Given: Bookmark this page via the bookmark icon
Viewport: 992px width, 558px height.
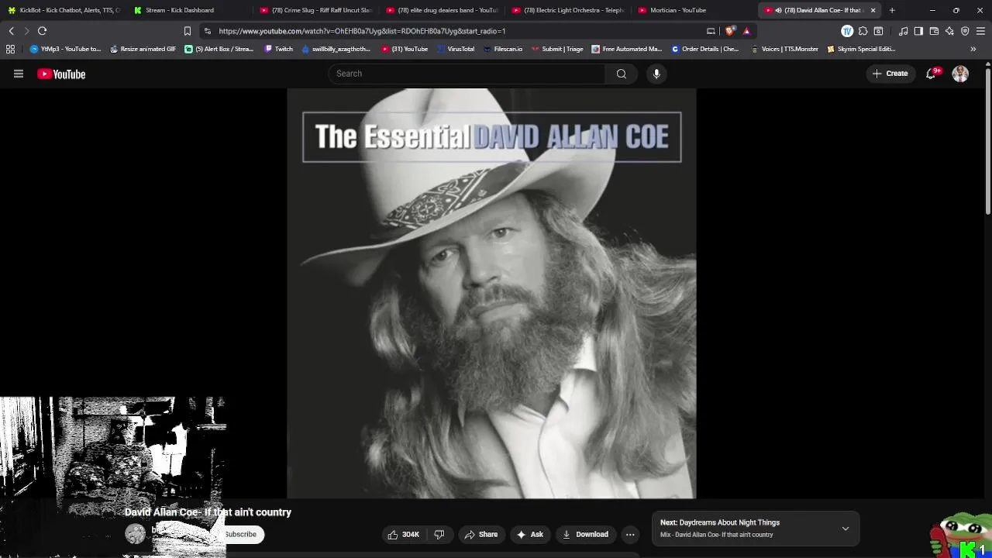Looking at the screenshot, I should (x=187, y=31).
